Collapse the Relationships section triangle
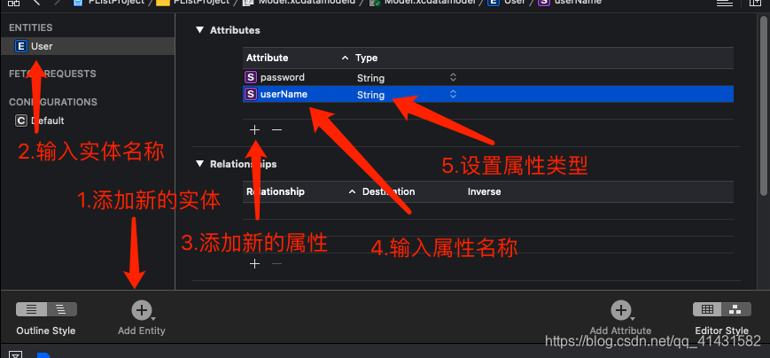Screen dimensions: 770x358 [199, 164]
